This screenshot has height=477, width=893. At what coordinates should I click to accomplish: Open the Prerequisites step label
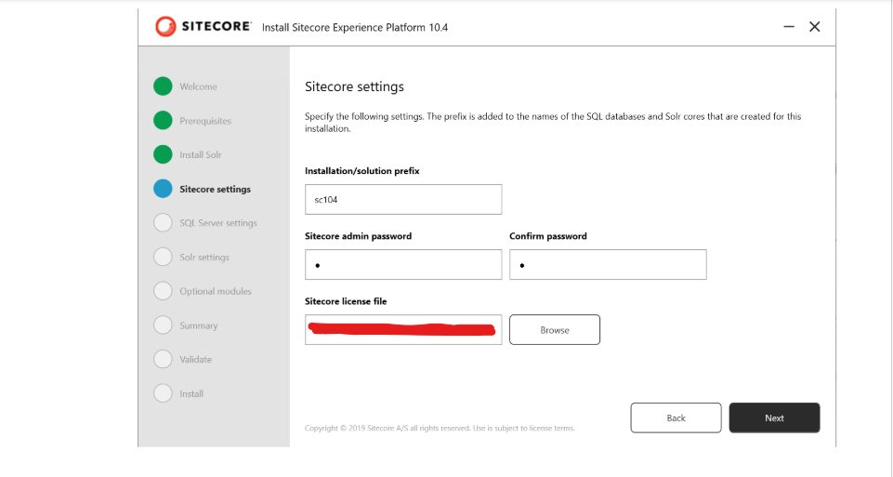205,121
